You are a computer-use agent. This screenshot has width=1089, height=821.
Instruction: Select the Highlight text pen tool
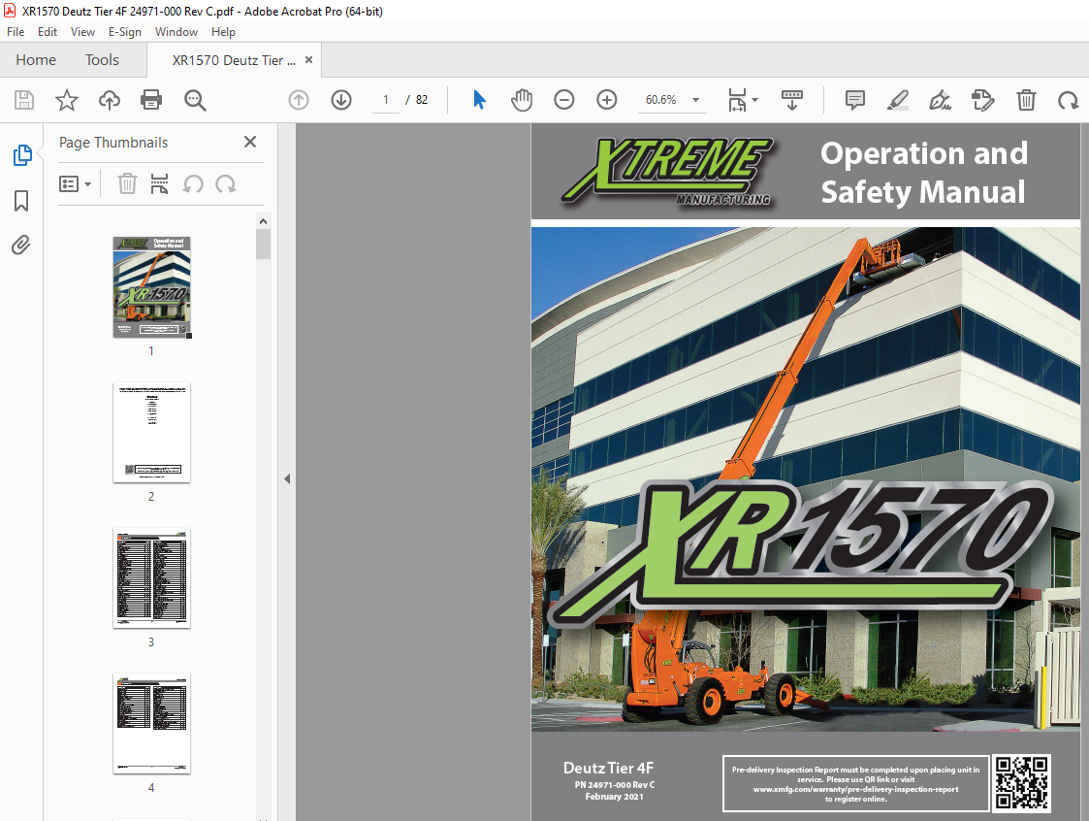tap(897, 100)
